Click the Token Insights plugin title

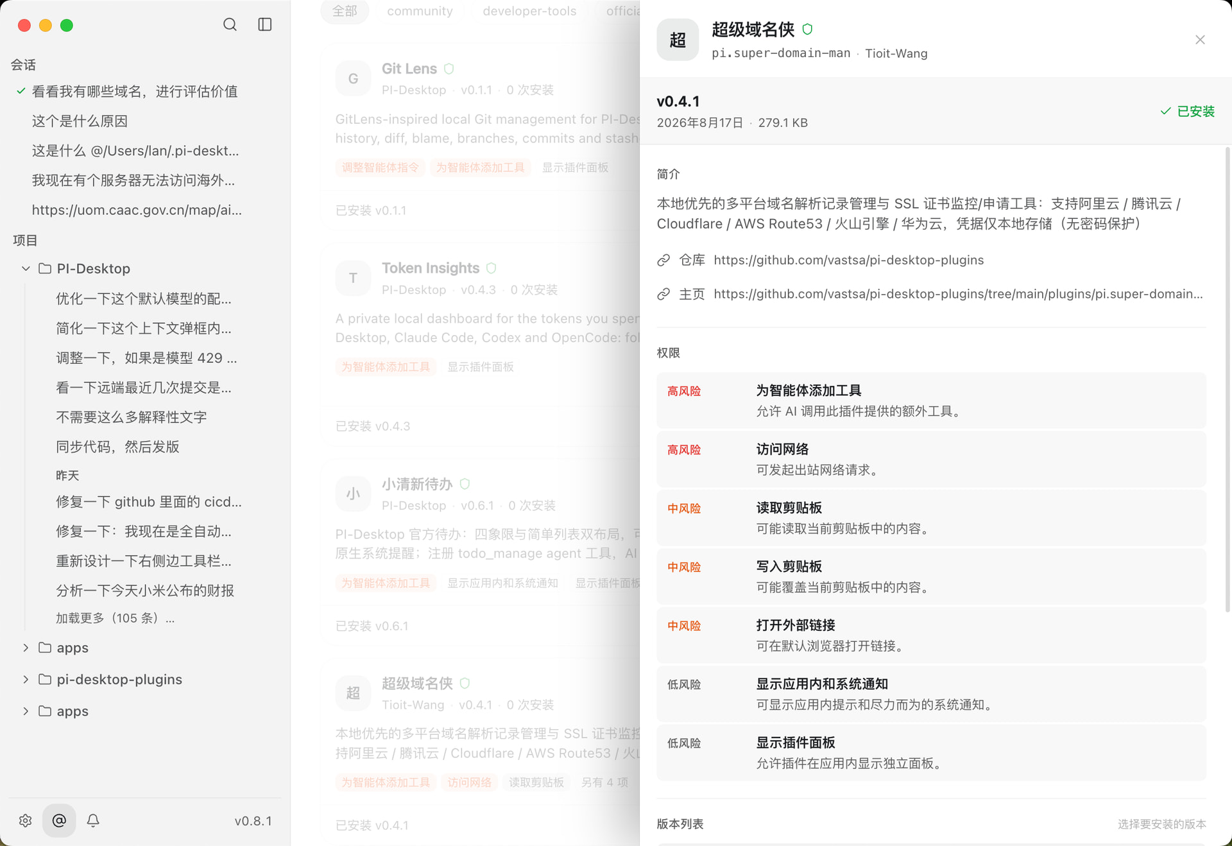point(431,268)
